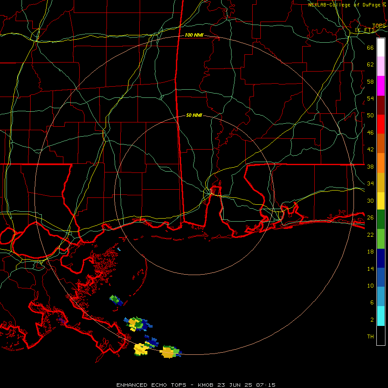The height and width of the screenshot is (388, 388).
Task: Click the black TH legend swatch
Action: click(x=381, y=335)
